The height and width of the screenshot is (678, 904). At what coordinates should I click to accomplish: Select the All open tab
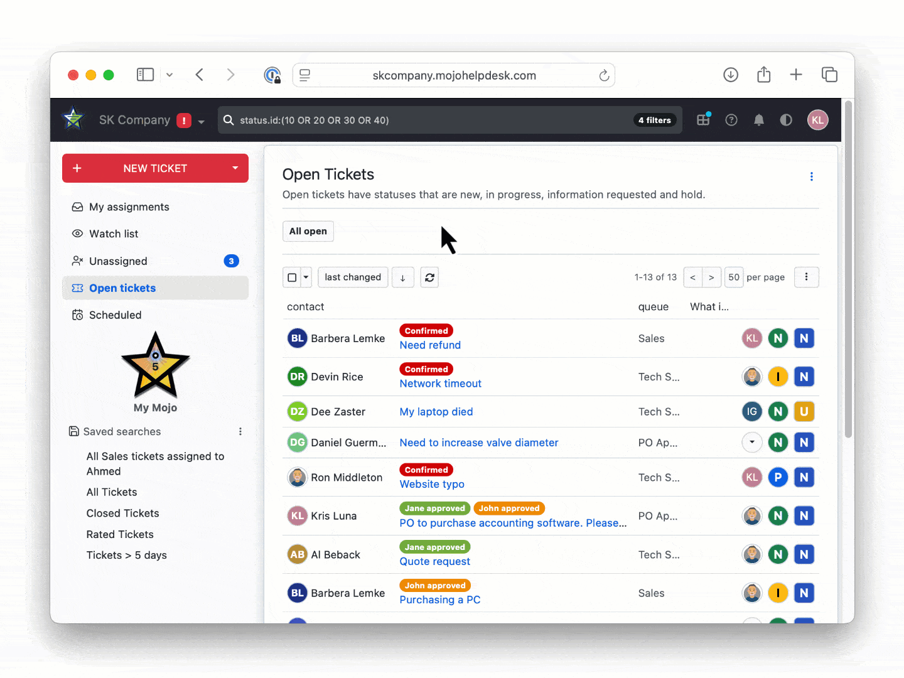pyautogui.click(x=308, y=231)
